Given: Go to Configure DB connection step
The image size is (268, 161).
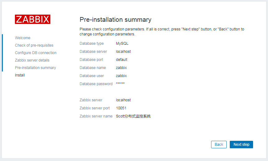Looking at the screenshot, I should (35, 53).
